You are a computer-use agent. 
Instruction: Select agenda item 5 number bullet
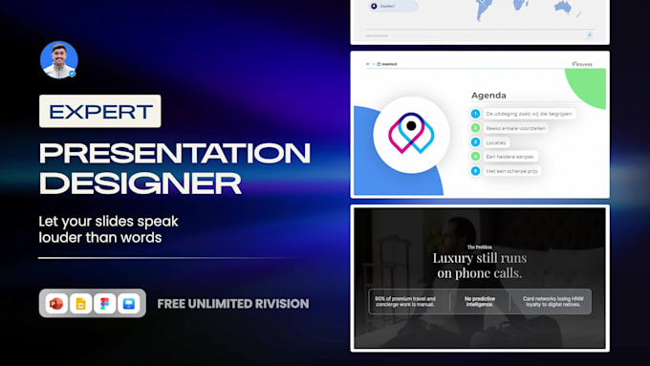(475, 171)
